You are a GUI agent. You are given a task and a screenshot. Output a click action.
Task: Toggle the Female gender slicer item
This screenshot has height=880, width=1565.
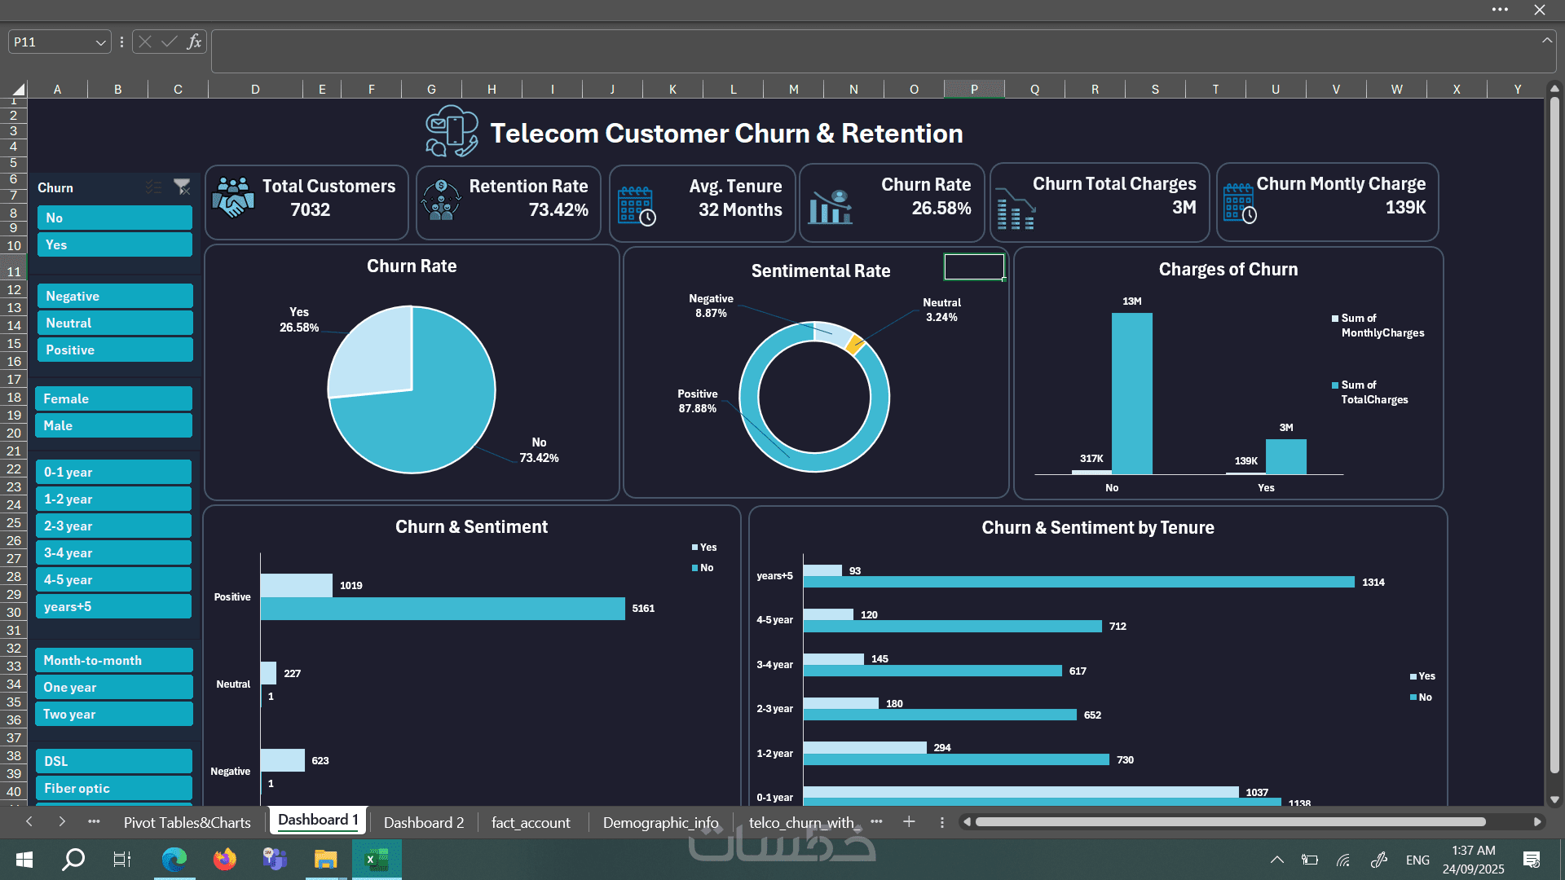pyautogui.click(x=114, y=398)
